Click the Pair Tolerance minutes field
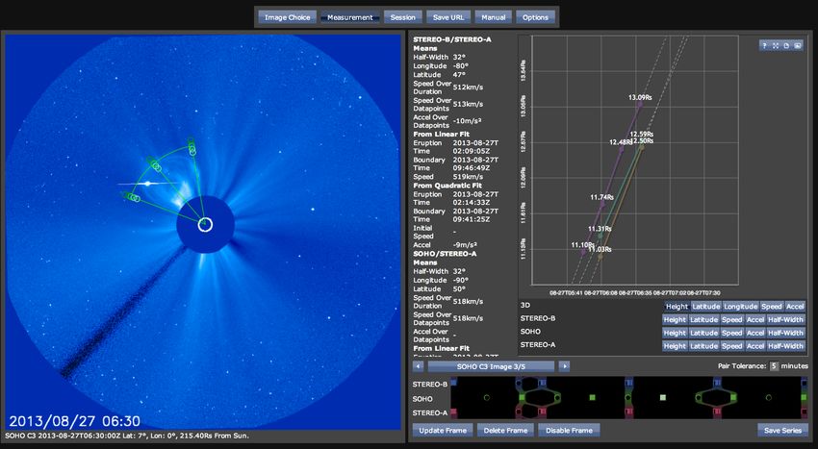Screen dimensions: 818x449 coord(774,366)
